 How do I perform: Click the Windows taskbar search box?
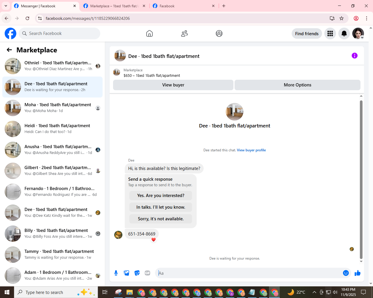pos(56,292)
